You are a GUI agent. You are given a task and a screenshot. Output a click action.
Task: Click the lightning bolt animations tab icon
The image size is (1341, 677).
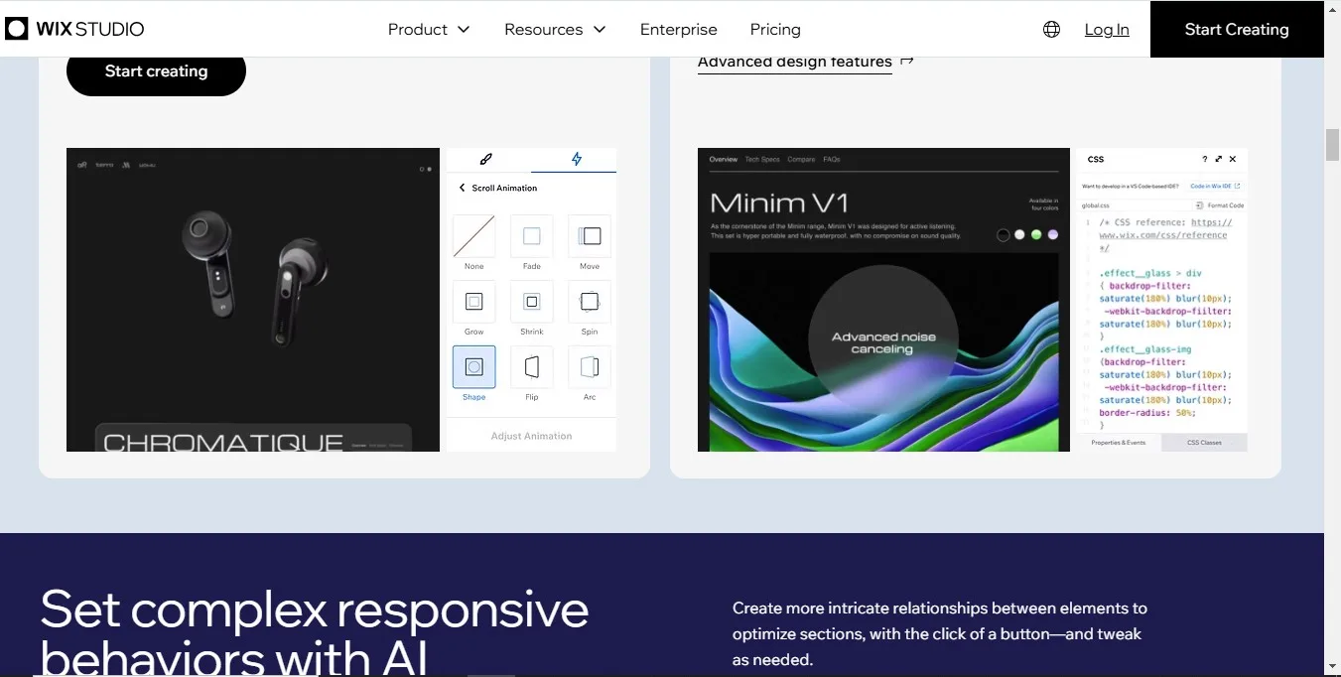(576, 159)
